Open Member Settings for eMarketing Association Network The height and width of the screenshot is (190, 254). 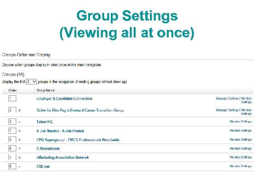pos(241,157)
